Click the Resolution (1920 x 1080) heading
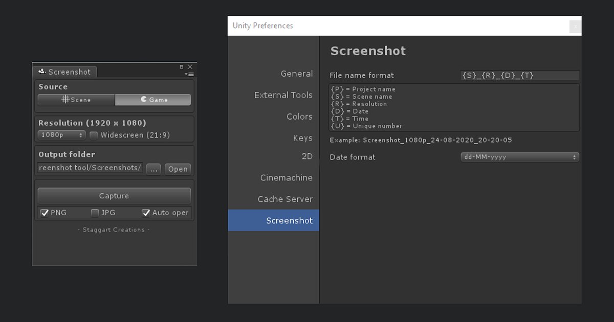The height and width of the screenshot is (322, 614). pyautogui.click(x=92, y=123)
